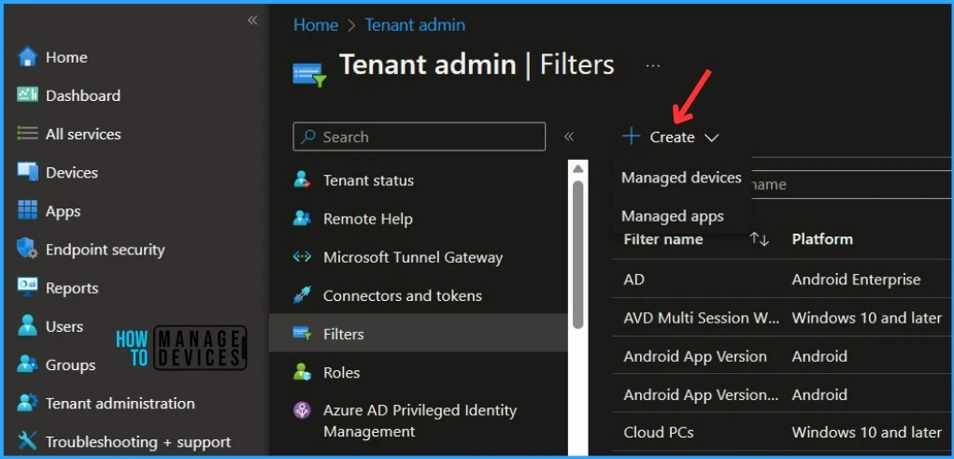
Task: Collapse the Tenant admin submenu panel
Action: (569, 136)
